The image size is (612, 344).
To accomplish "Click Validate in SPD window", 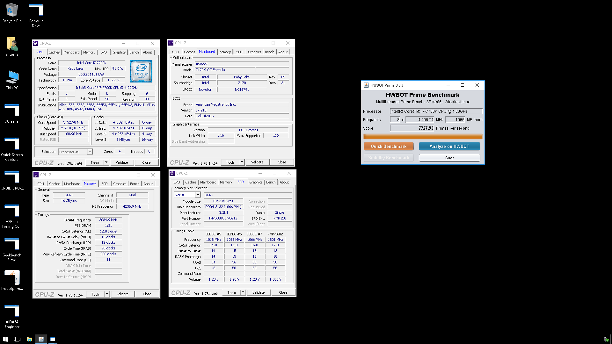I will click(x=259, y=292).
